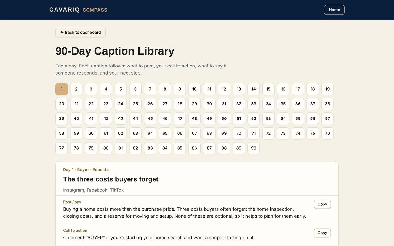Choose day 77 from the grid
The width and height of the screenshot is (394, 246).
(62, 148)
